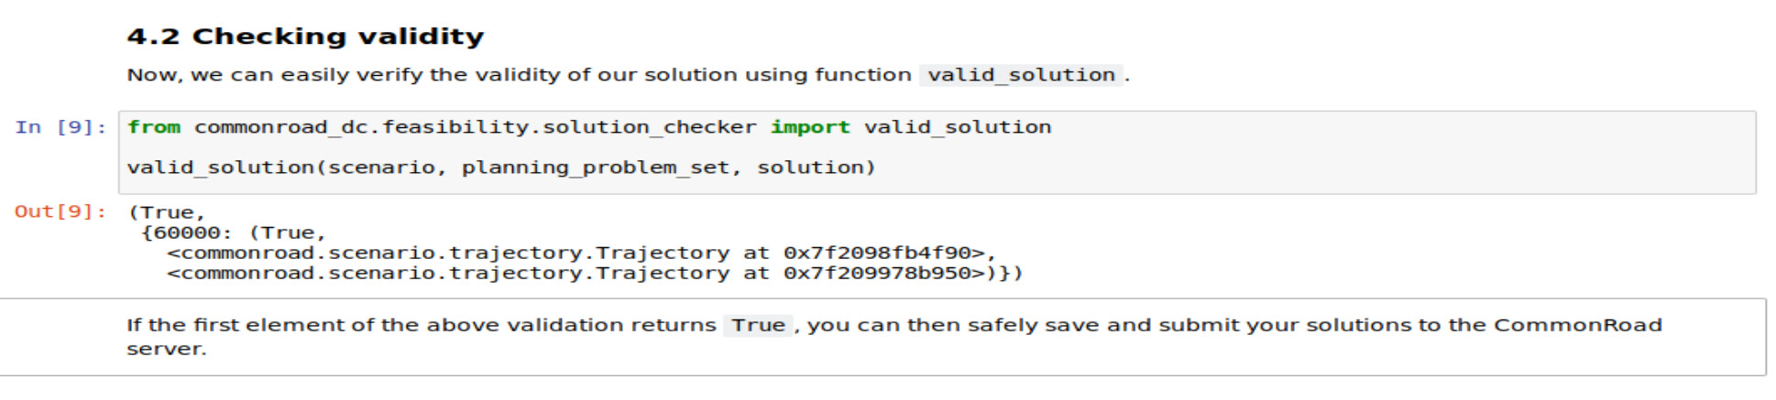Image resolution: width=1776 pixels, height=400 pixels.
Task: Select the markdown cell about the CommonRoad server
Action: [x=882, y=337]
